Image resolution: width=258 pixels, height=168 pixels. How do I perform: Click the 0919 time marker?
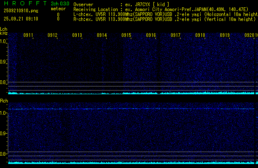tap(225, 36)
